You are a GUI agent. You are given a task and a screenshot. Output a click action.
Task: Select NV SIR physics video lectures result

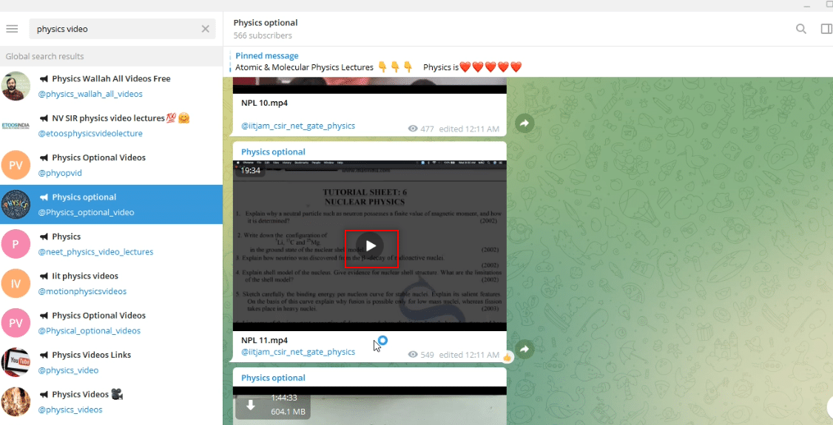[x=111, y=125]
